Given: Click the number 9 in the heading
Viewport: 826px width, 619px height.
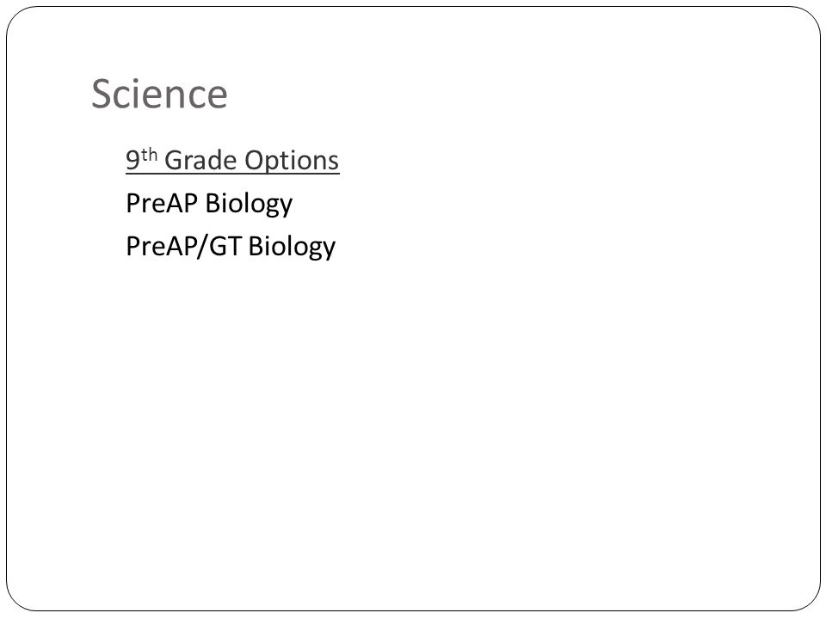Looking at the screenshot, I should pyautogui.click(x=133, y=161).
